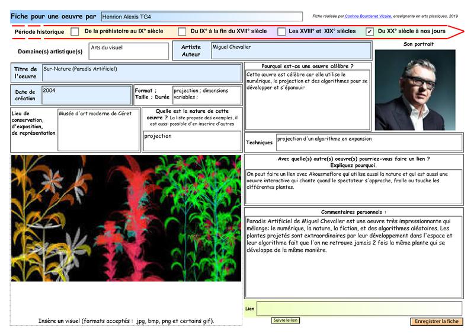Click the 'Enregistrer la fiche' button

point(436,321)
